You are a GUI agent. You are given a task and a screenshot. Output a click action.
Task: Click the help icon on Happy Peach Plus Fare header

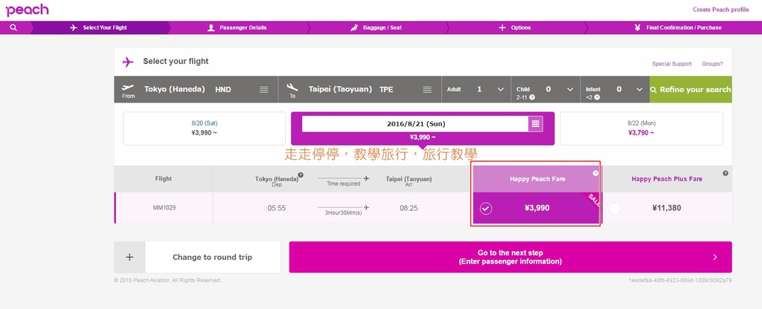726,173
